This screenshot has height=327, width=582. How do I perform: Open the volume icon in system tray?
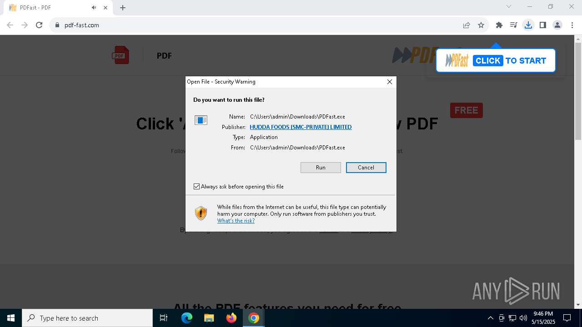(523, 318)
